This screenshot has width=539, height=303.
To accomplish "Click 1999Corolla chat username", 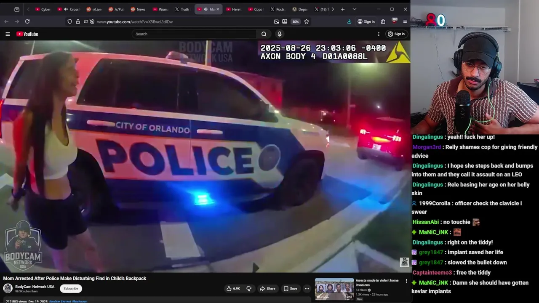I will tap(435, 203).
